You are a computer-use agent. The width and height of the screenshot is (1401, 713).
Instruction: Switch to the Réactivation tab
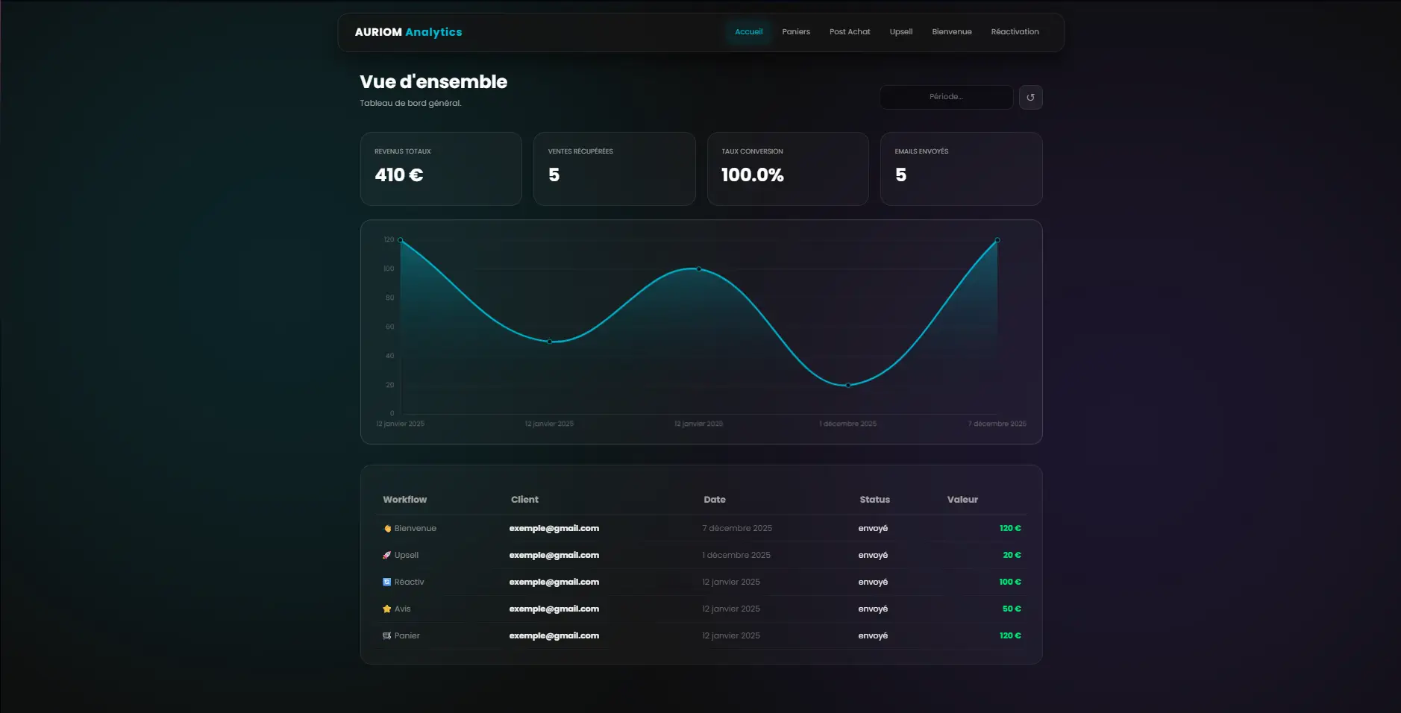pyautogui.click(x=1014, y=31)
